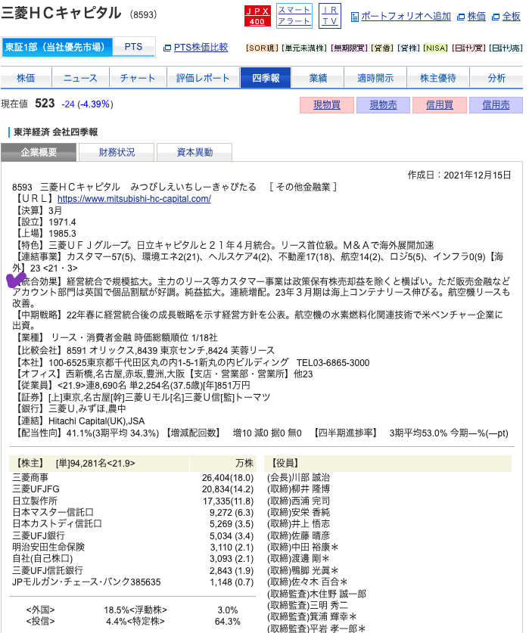
Task: Open the ニュース tab
Action: 80,78
